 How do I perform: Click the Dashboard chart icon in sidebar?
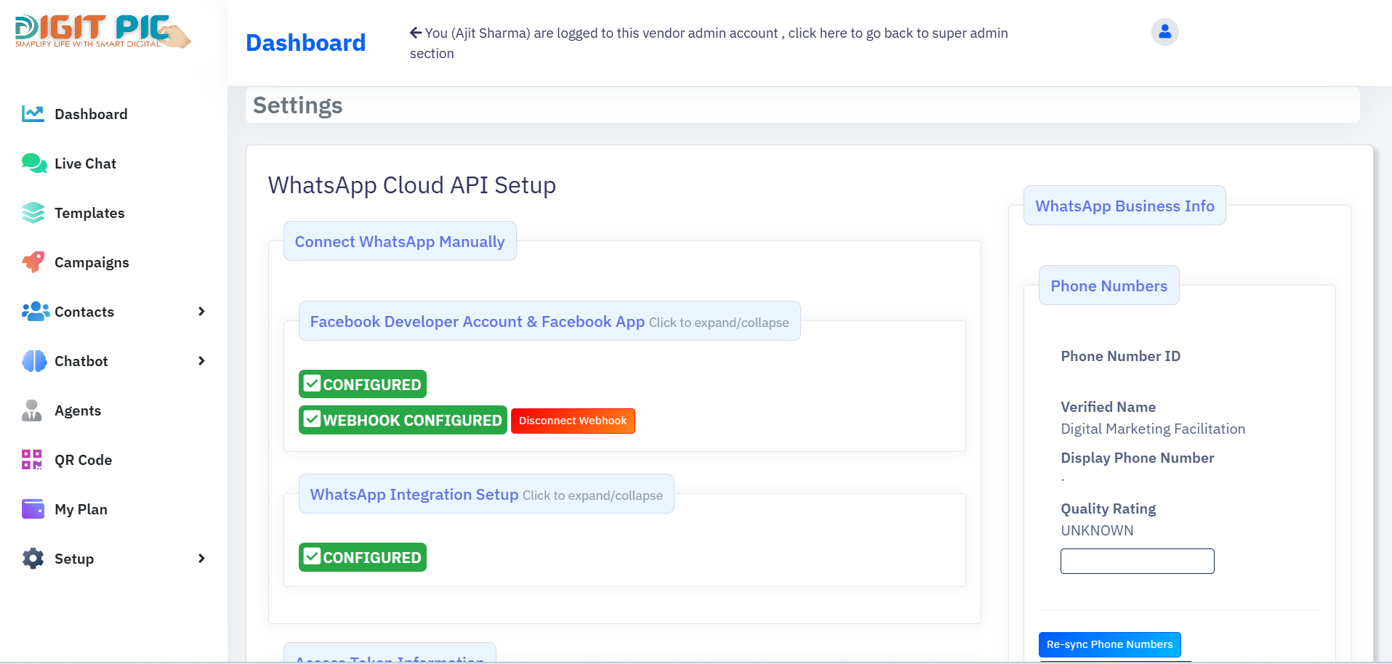click(x=33, y=114)
